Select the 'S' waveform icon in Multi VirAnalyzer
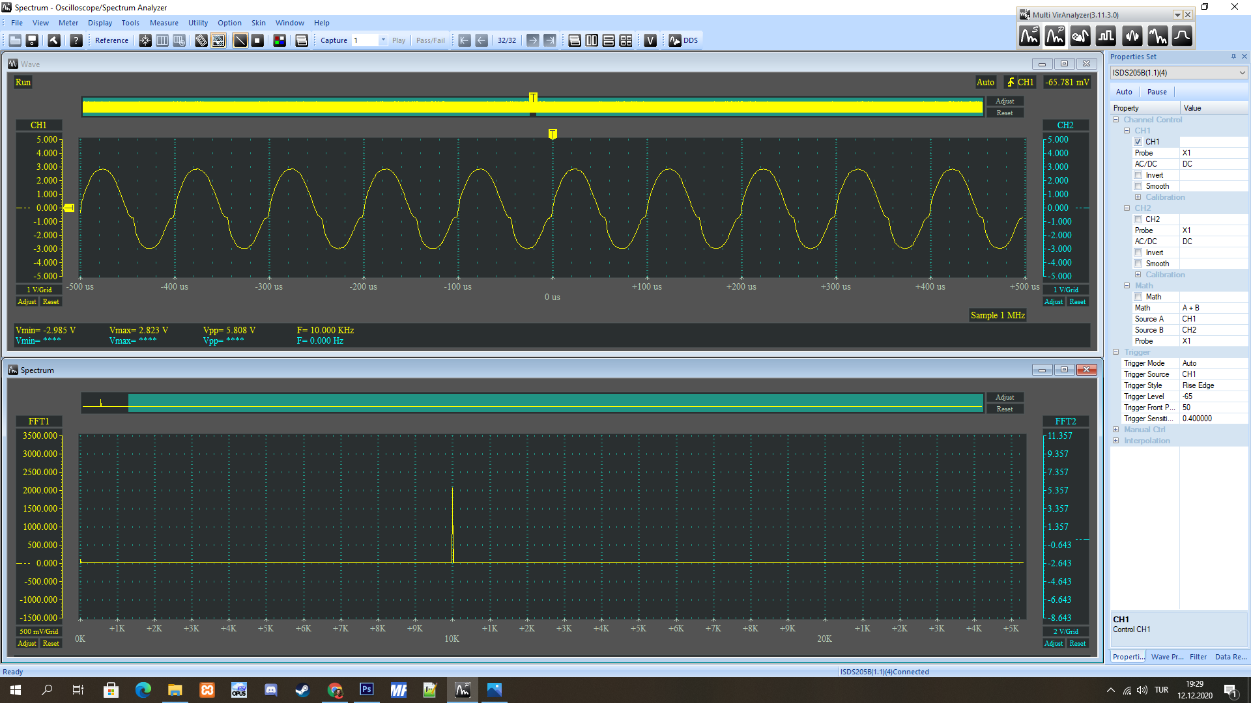 [x=1029, y=36]
